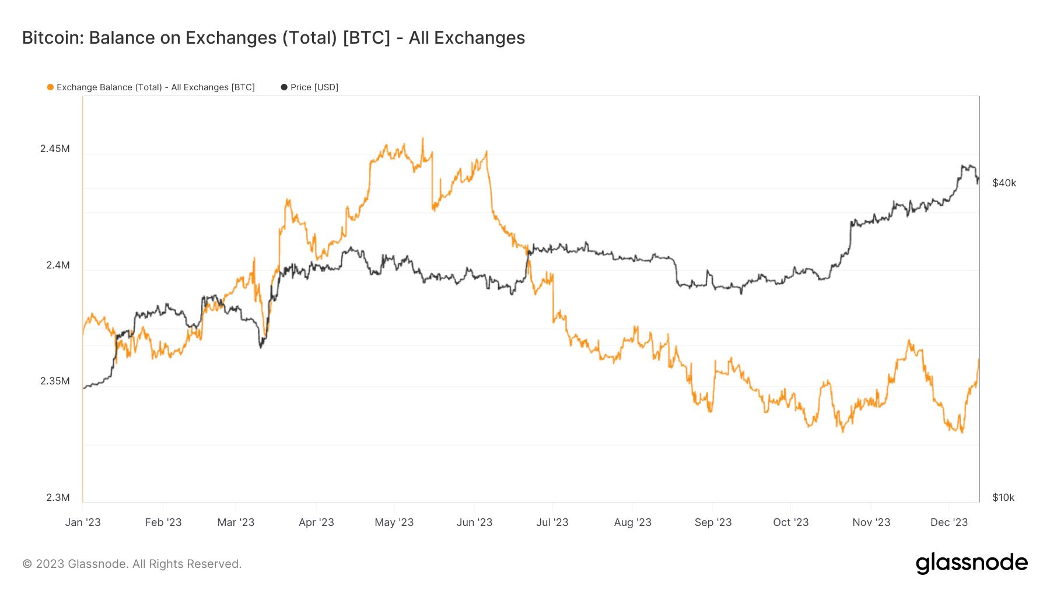
Task: Toggle the Price [USD] series label
Action: click(314, 87)
